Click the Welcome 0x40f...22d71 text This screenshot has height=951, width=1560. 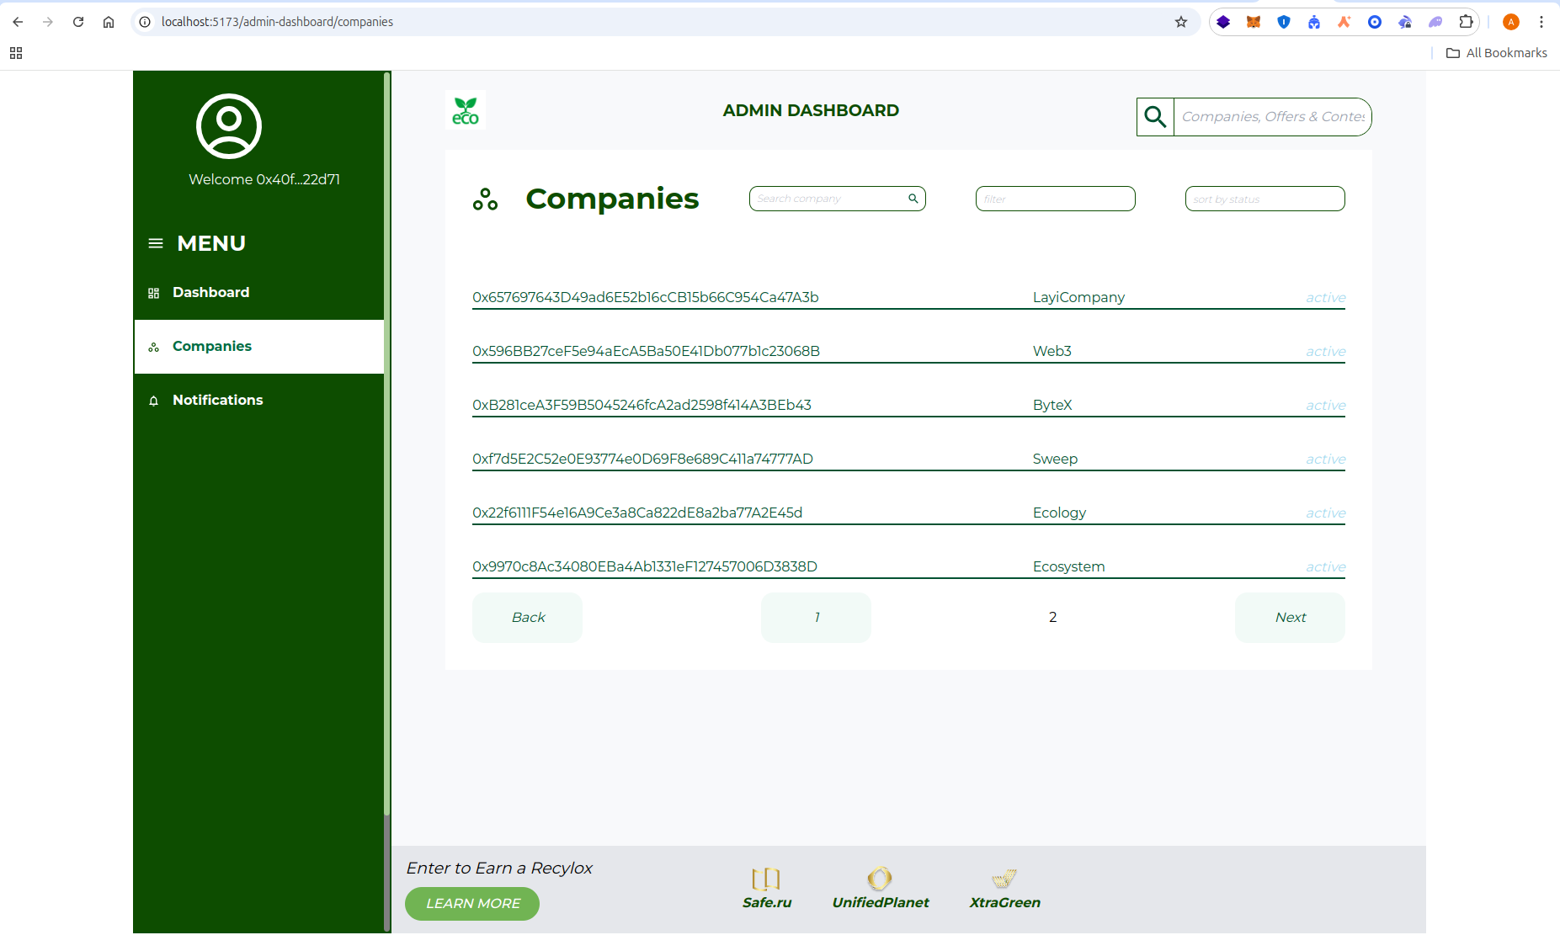264,180
